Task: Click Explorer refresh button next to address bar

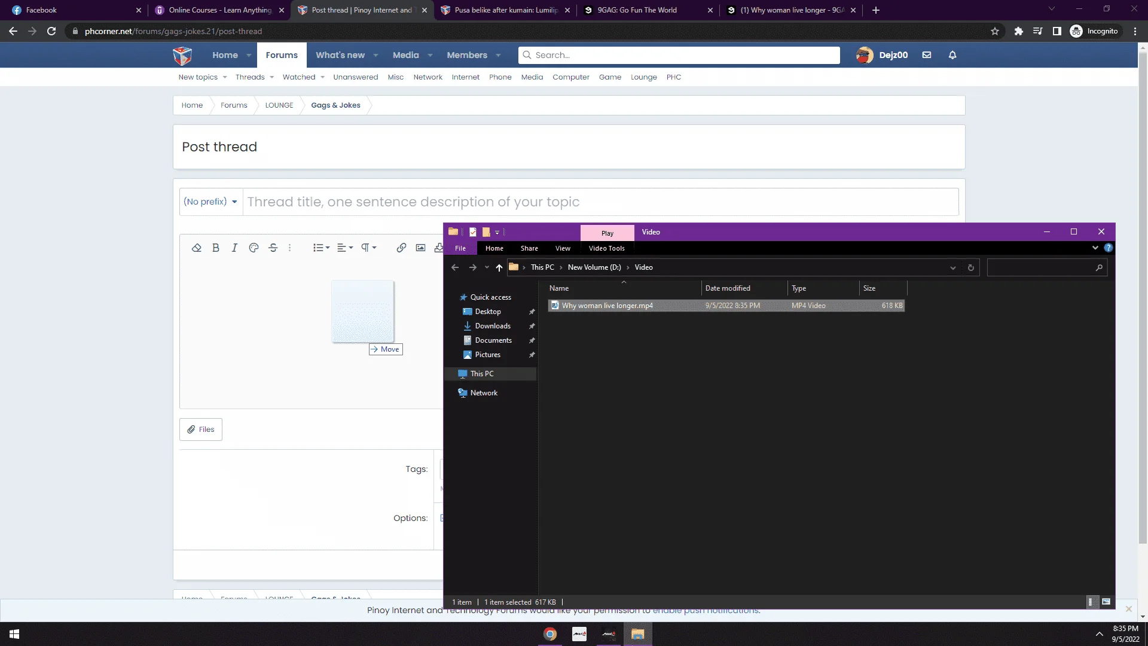Action: tap(971, 267)
